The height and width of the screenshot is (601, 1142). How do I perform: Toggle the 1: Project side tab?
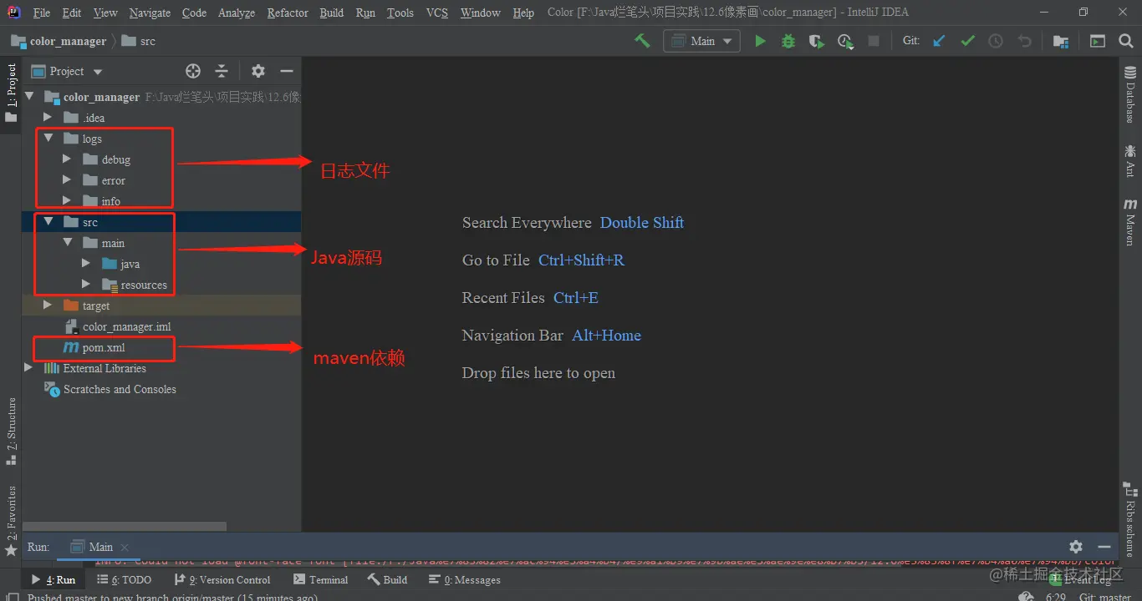coord(11,93)
